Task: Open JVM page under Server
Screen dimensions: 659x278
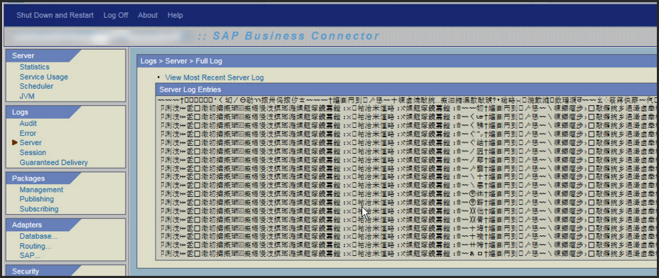Action: pyautogui.click(x=27, y=96)
